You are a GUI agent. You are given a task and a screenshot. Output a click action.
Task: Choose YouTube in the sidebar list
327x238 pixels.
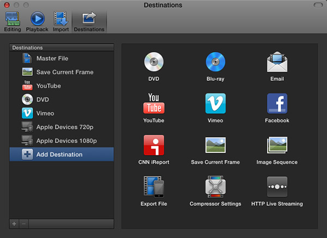click(62, 86)
